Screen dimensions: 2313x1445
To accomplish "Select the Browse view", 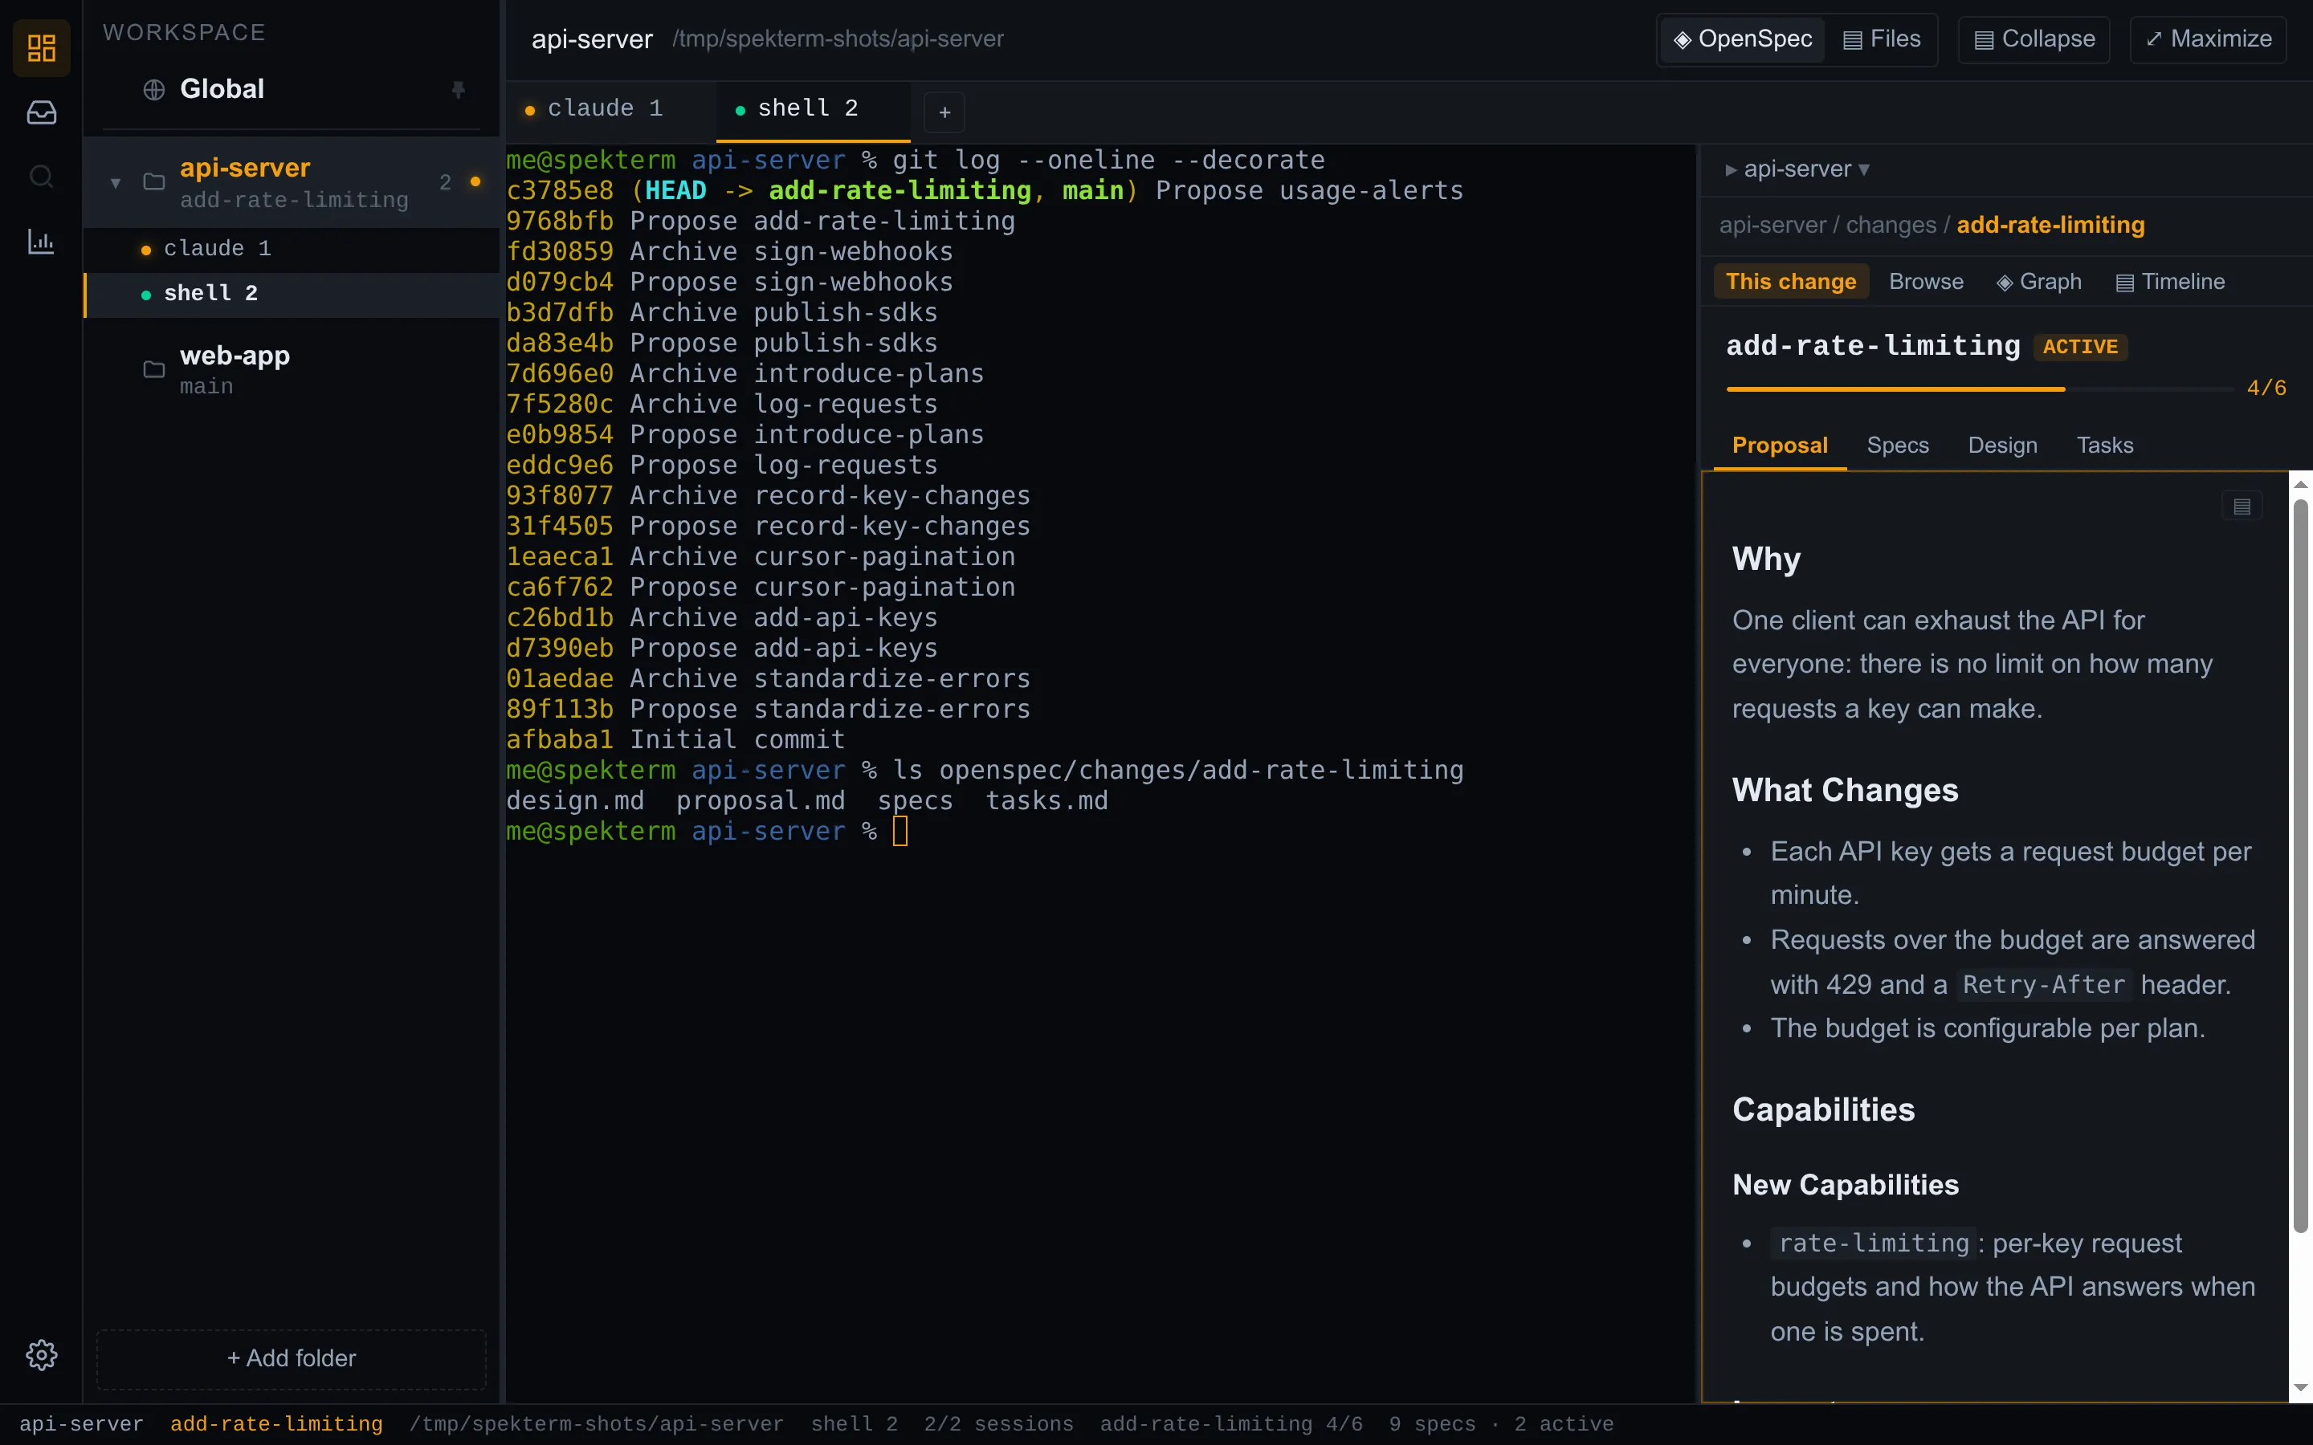I will click(1926, 281).
